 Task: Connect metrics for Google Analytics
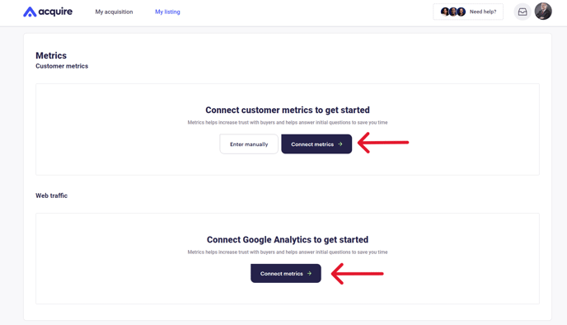click(x=286, y=273)
